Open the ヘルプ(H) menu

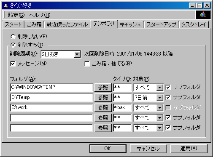[40, 15]
